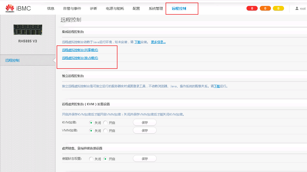This screenshot has height=172, width=307.
Task: Switch to the 信息 tab
Action: click(x=51, y=8)
